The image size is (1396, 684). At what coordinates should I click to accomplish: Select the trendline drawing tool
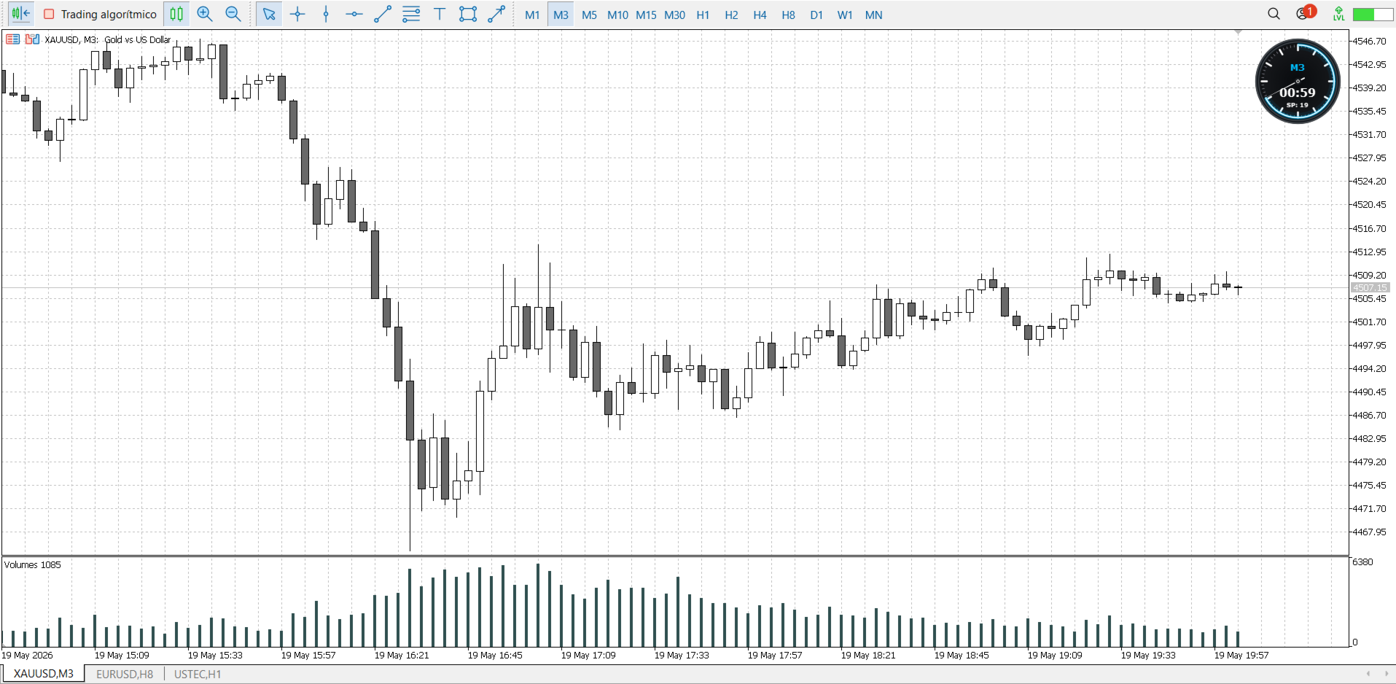(383, 15)
